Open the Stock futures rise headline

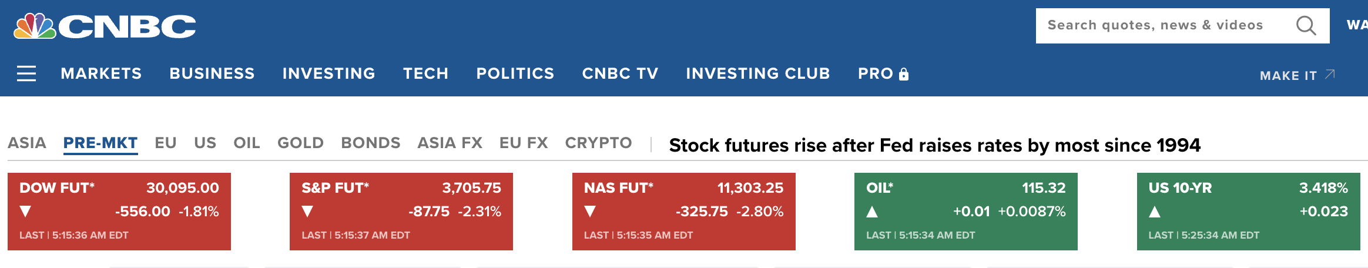tap(934, 145)
